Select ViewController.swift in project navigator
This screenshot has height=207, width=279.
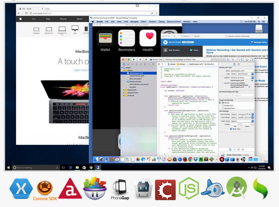tap(137, 76)
